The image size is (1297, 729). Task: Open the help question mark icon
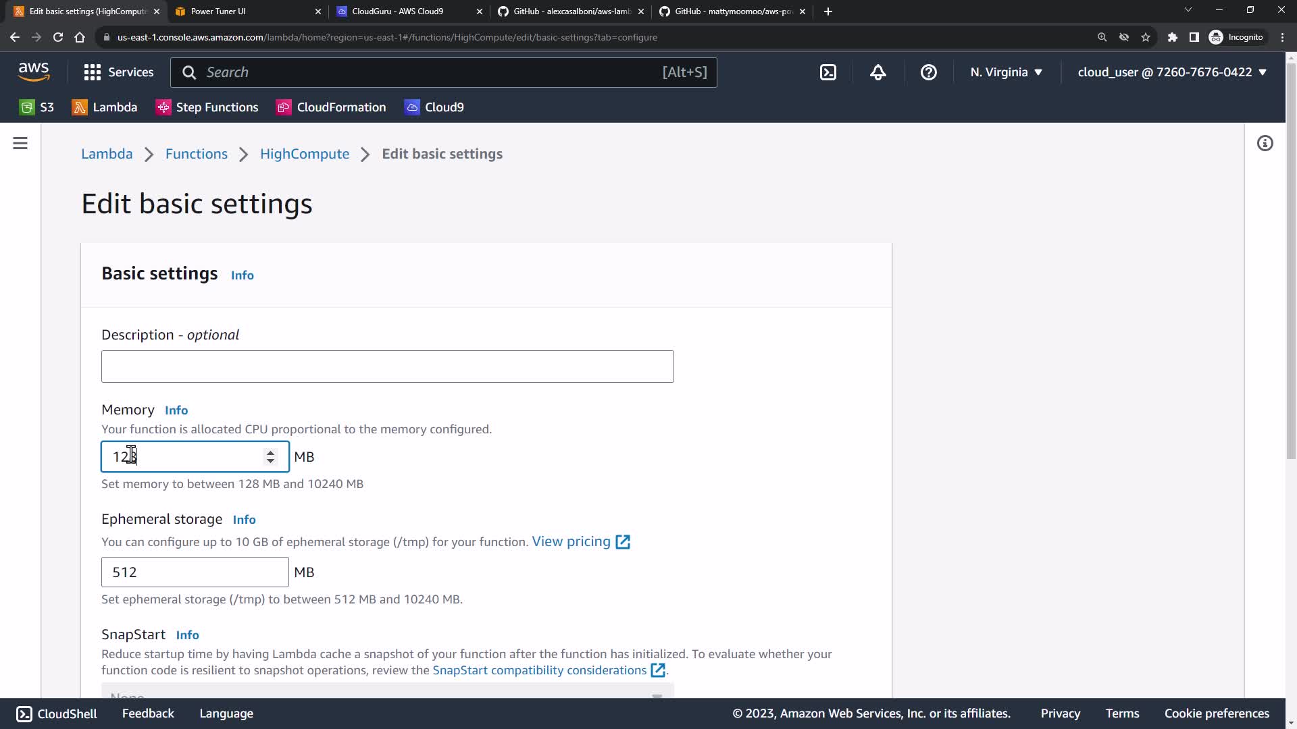coord(929,72)
